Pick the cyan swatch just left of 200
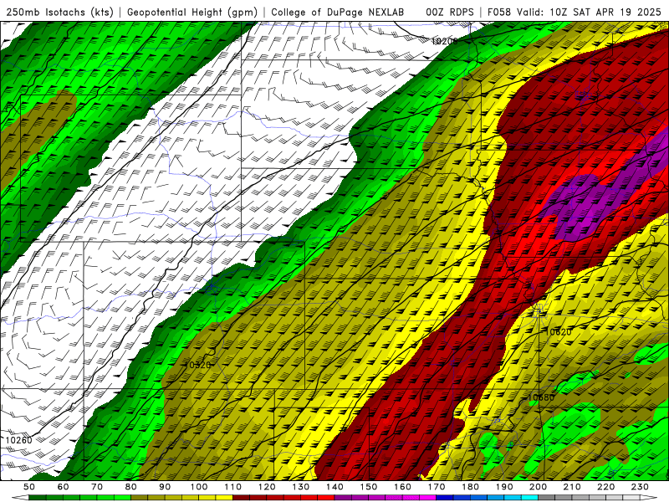 [530, 498]
